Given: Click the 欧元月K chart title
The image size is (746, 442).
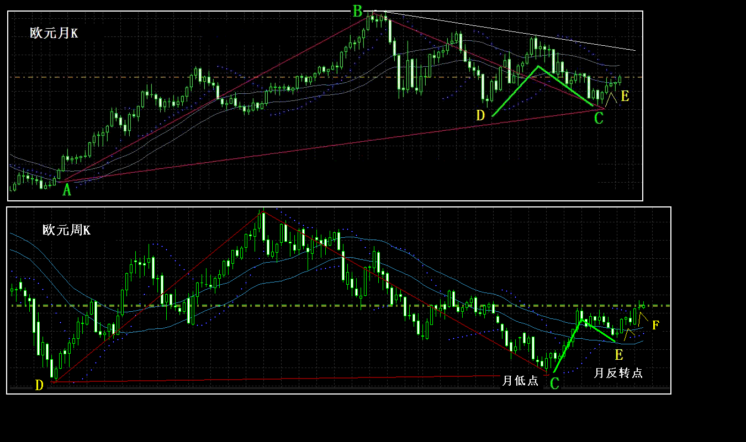Looking at the screenshot, I should click(x=54, y=33).
